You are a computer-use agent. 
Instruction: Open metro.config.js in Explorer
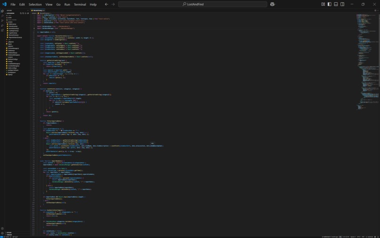[x=12, y=68]
